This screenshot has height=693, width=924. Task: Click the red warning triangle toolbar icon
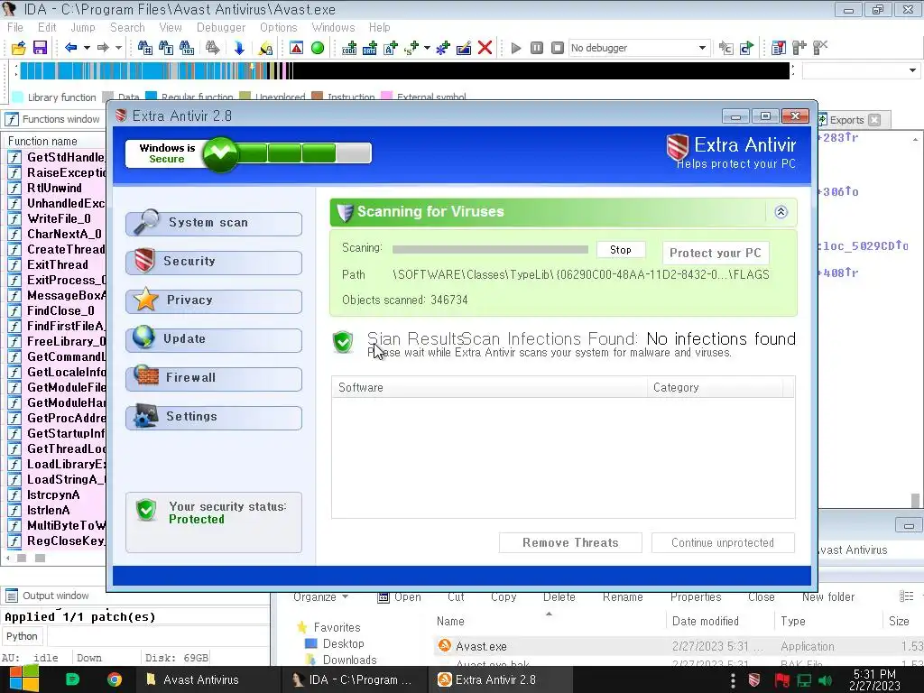(x=296, y=48)
